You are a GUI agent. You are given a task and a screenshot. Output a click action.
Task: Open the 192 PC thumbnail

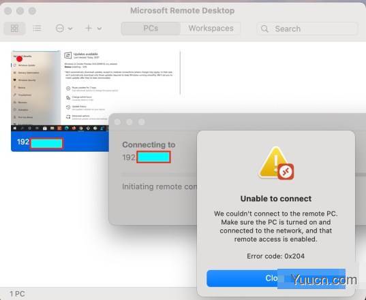(60, 101)
